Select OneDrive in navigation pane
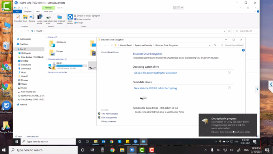This screenshot has width=273, height=154. [x=24, y=44]
